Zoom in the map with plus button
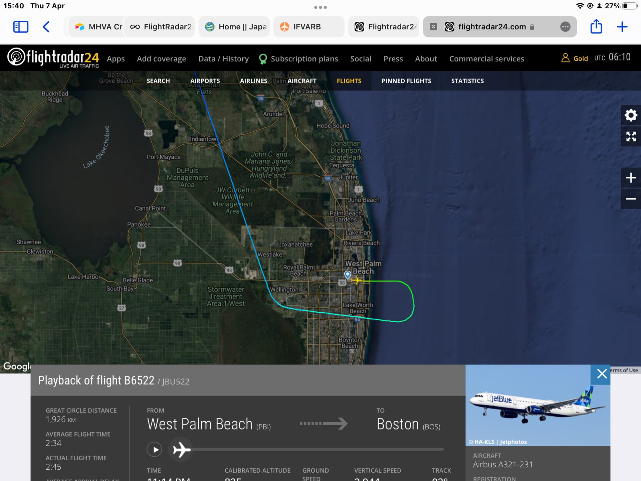 pyautogui.click(x=631, y=178)
